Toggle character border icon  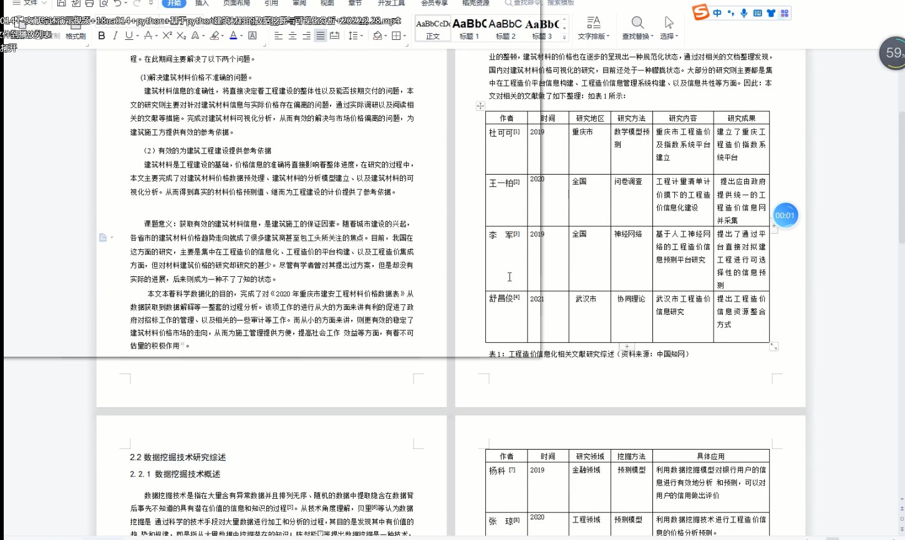click(253, 36)
